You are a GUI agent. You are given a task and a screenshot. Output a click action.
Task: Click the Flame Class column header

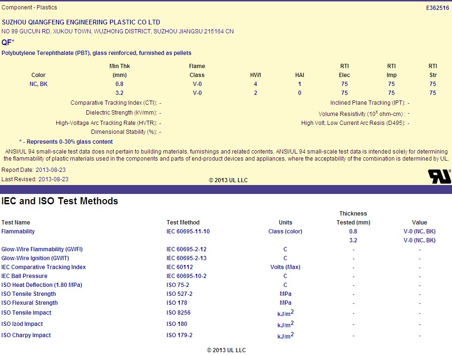pos(197,70)
